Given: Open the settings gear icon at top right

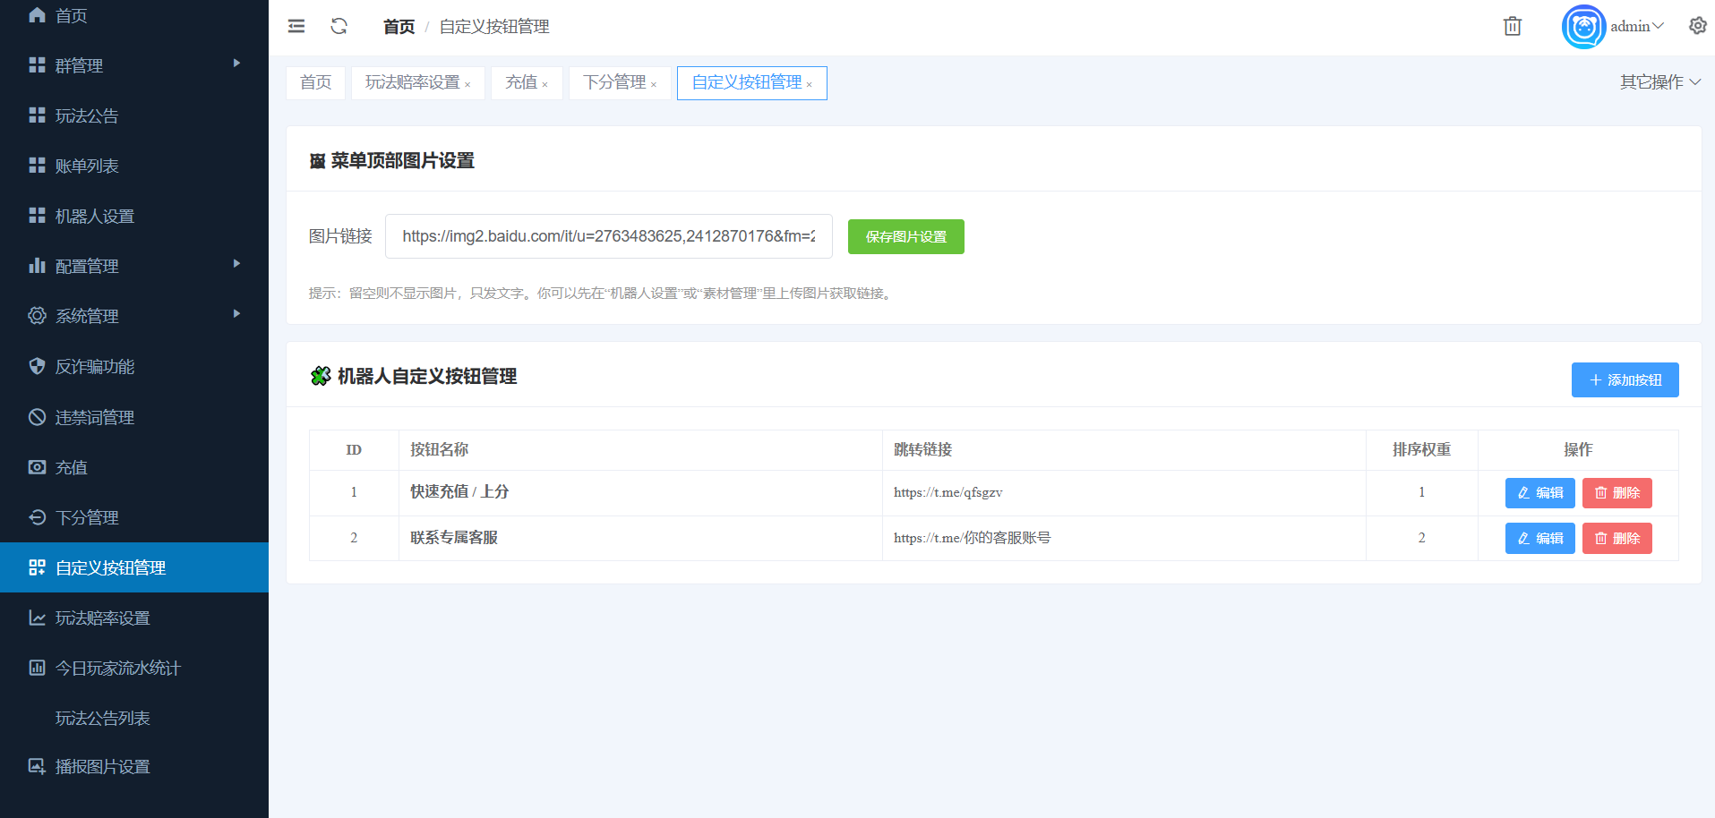Looking at the screenshot, I should [1697, 26].
